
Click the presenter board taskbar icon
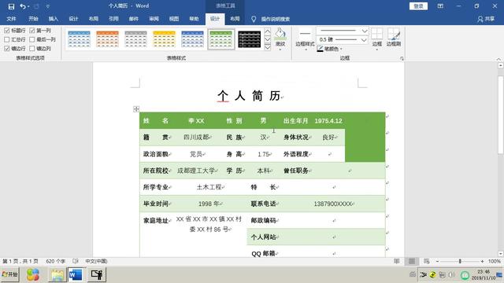pos(97,275)
